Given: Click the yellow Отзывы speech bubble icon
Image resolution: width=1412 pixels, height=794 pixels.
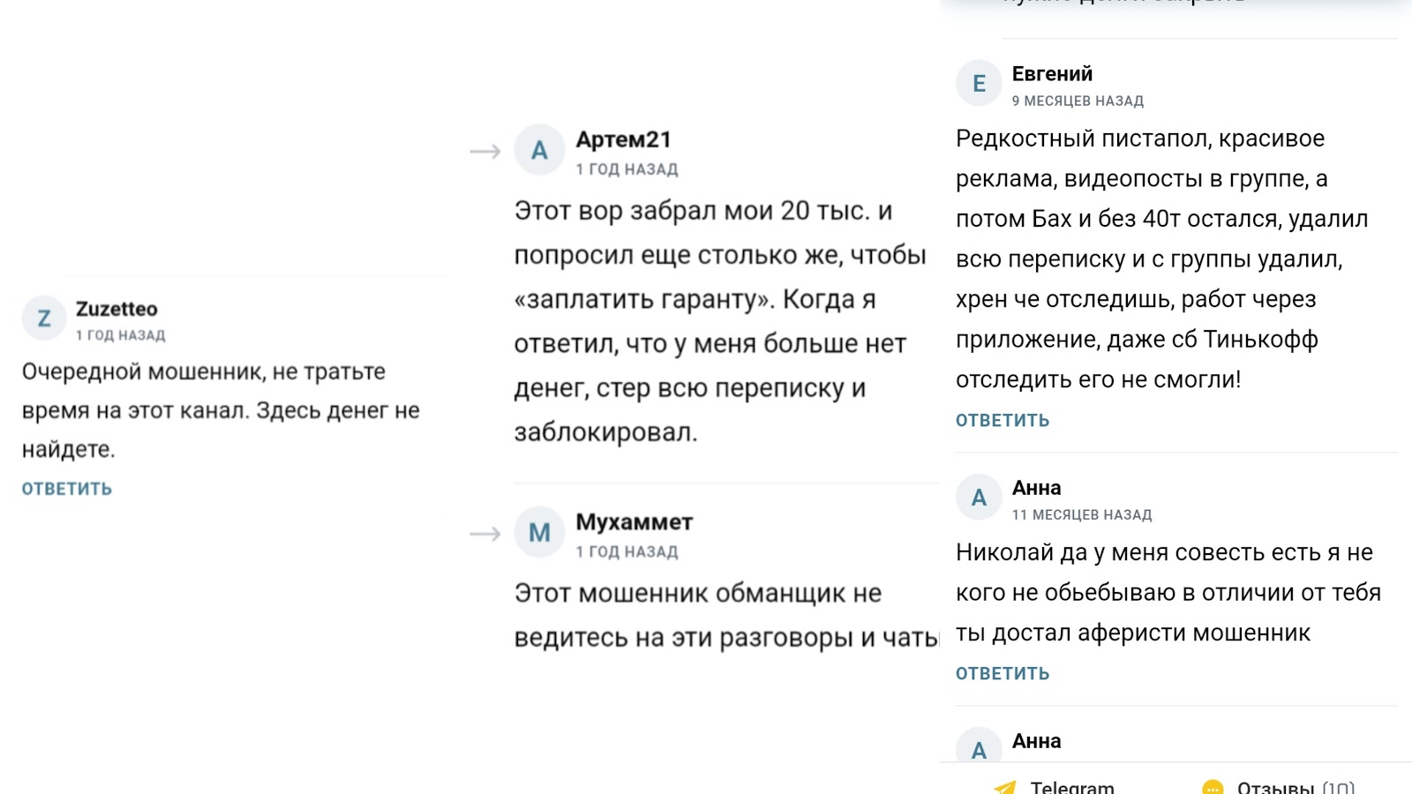Looking at the screenshot, I should tap(1213, 787).
